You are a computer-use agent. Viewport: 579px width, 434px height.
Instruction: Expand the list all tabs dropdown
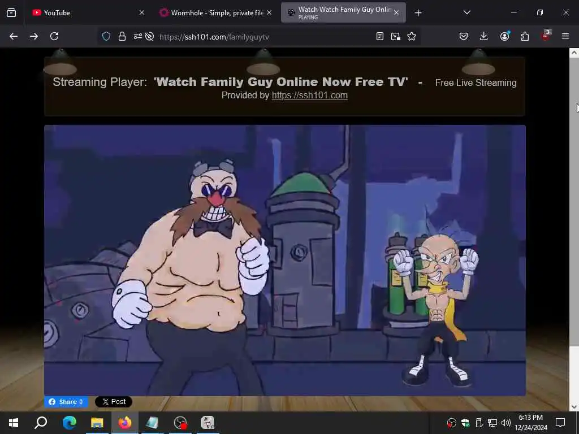(466, 12)
